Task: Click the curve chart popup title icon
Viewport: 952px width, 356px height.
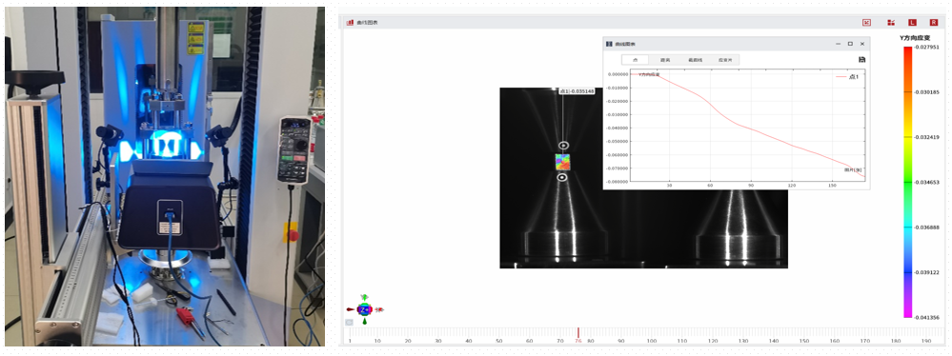Action: [x=609, y=44]
